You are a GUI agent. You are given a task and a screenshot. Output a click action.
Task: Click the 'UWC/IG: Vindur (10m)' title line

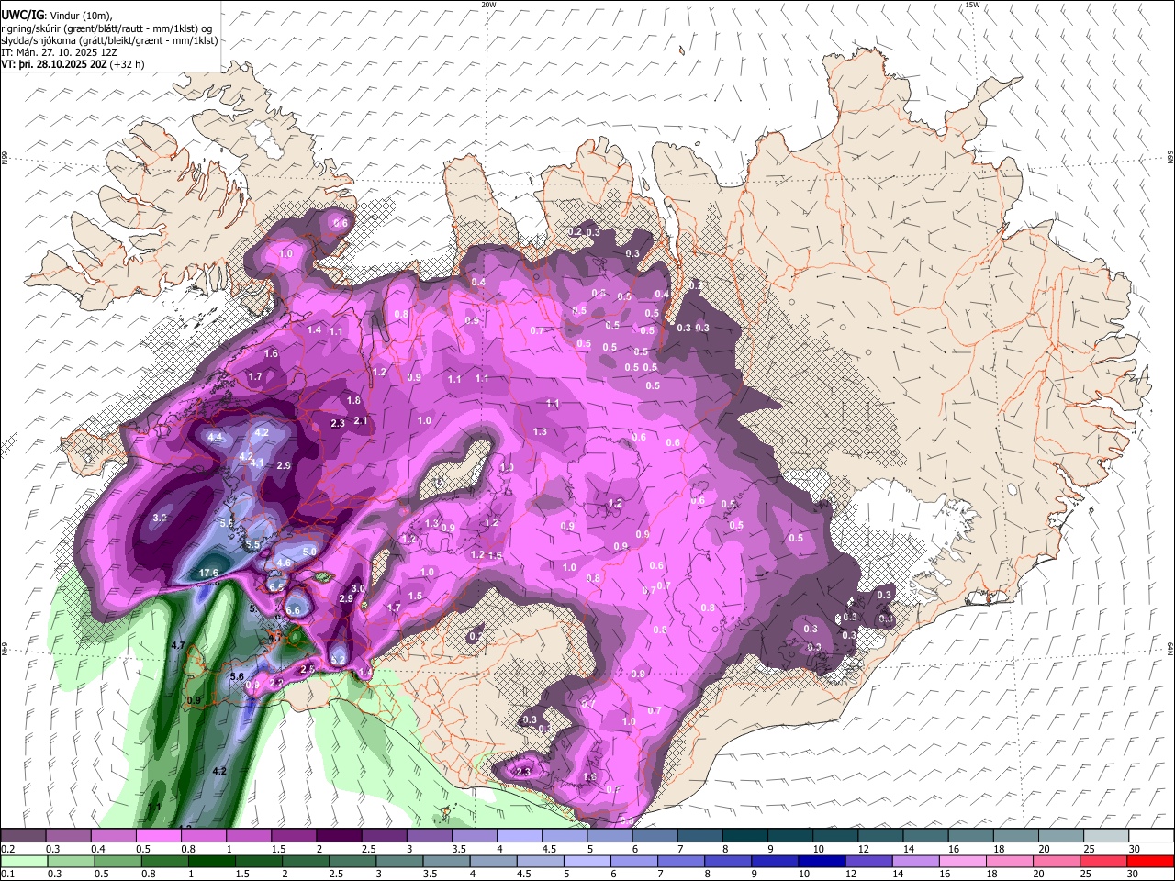point(55,16)
